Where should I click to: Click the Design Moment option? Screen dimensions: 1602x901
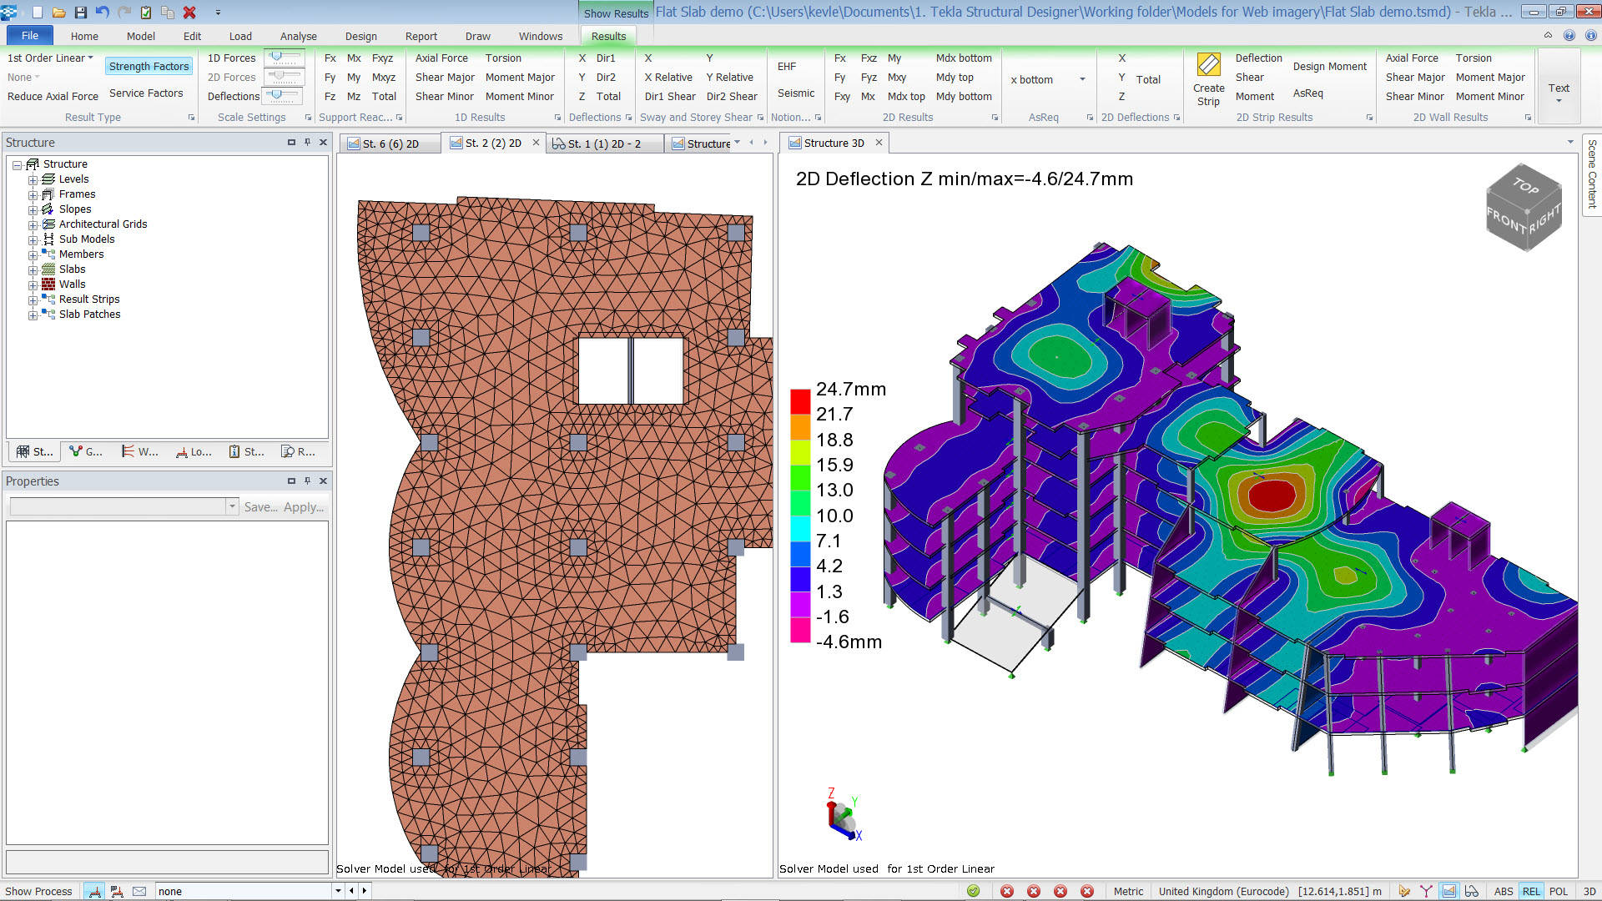(x=1330, y=67)
